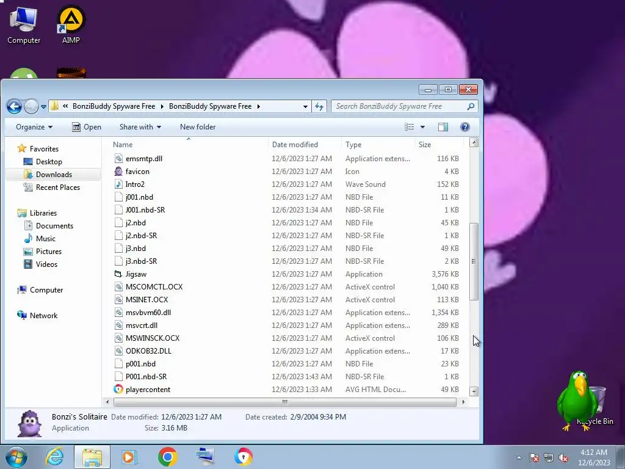Viewport: 625px width, 469px height.
Task: Launch Internet Explorer from taskbar
Action: [x=54, y=457]
